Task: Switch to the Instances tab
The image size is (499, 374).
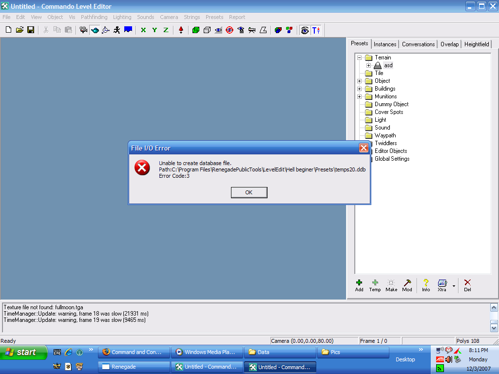Action: [x=385, y=44]
